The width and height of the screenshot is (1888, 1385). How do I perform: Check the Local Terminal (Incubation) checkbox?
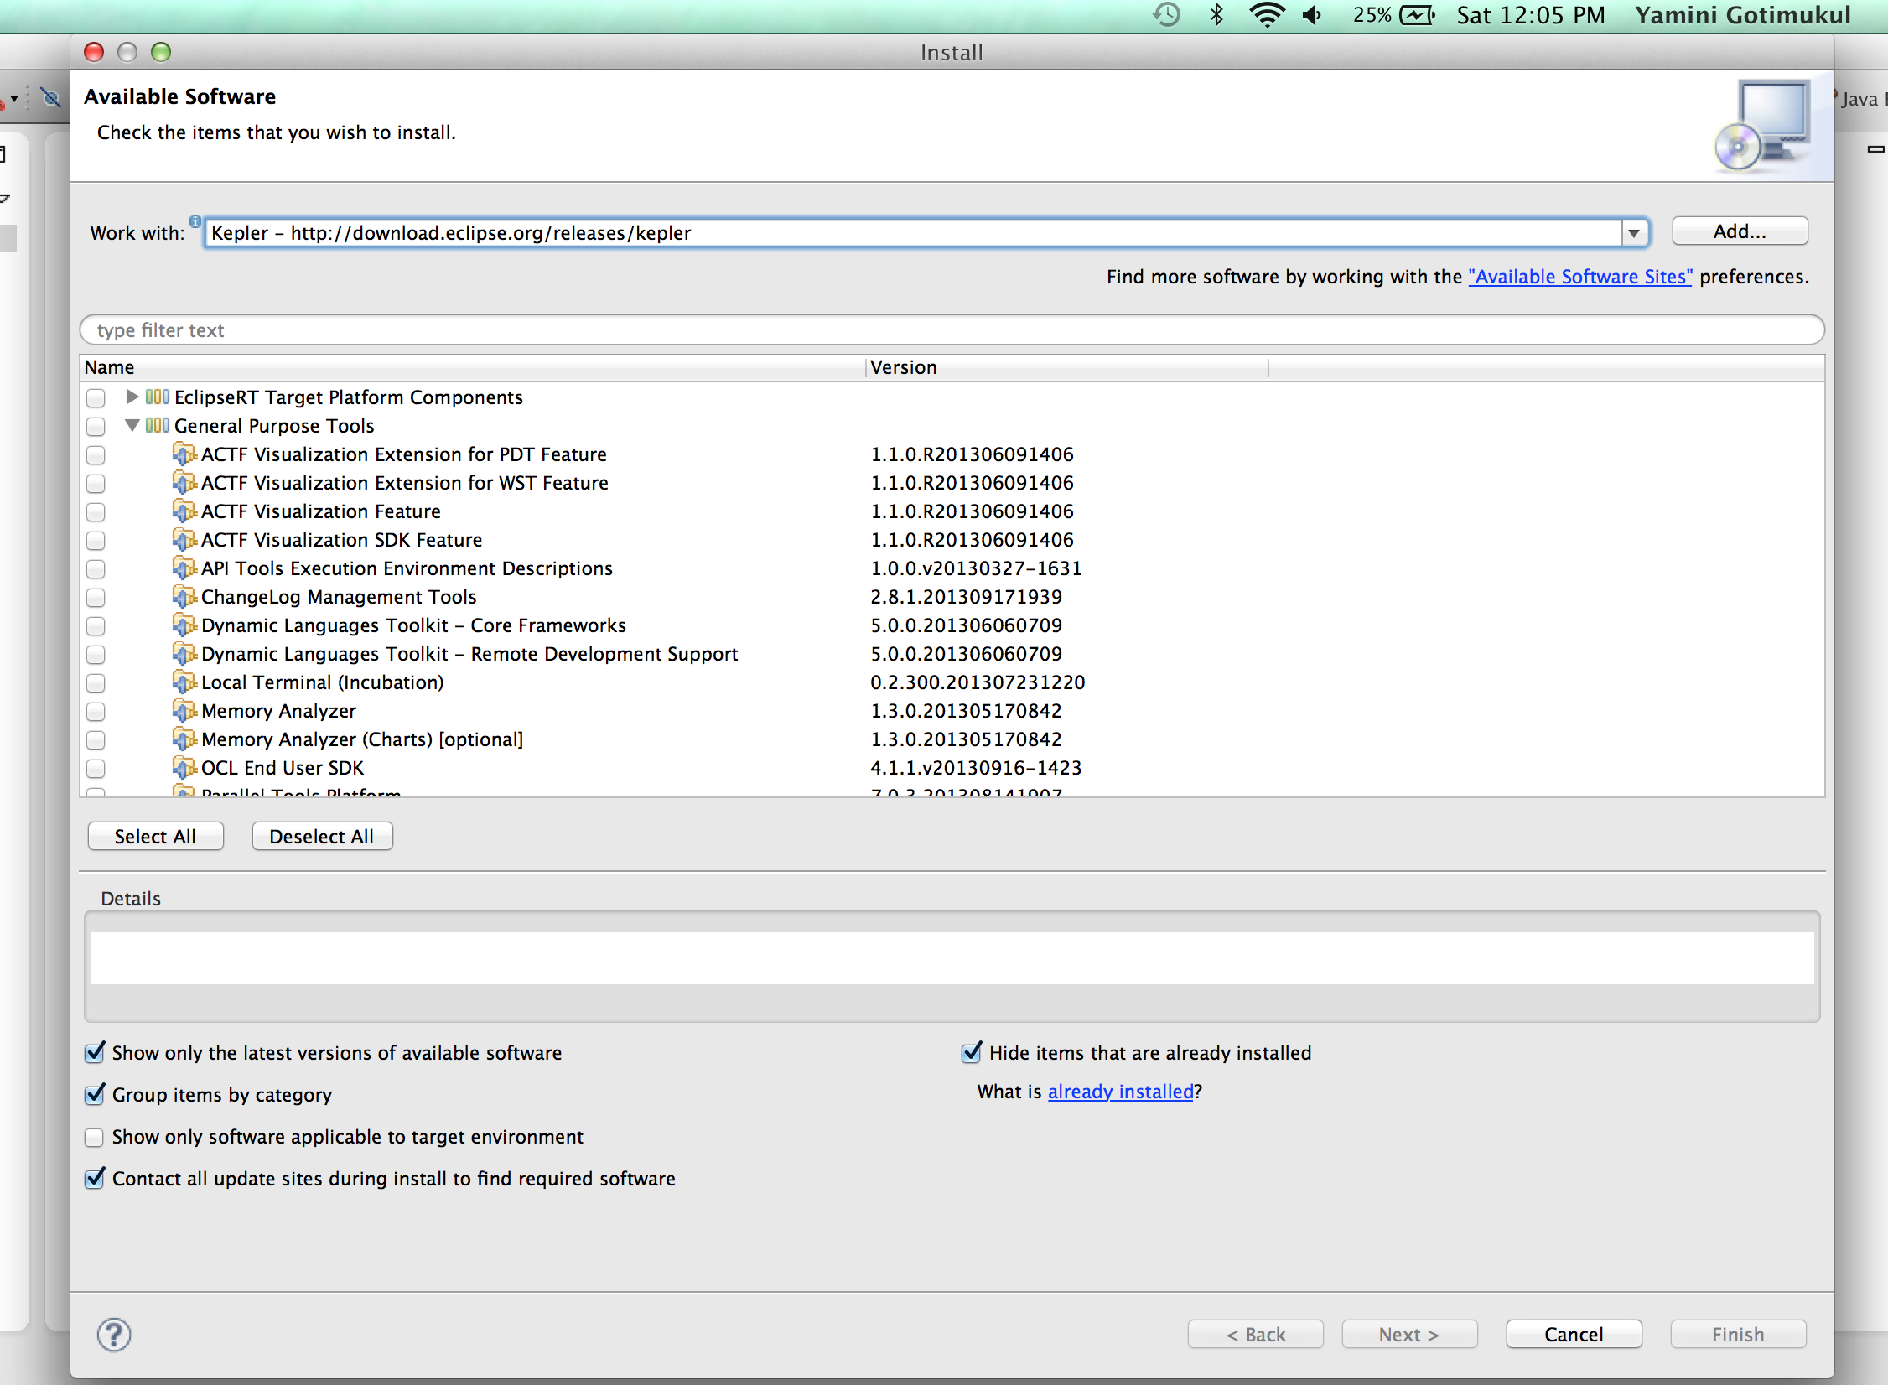click(x=96, y=683)
